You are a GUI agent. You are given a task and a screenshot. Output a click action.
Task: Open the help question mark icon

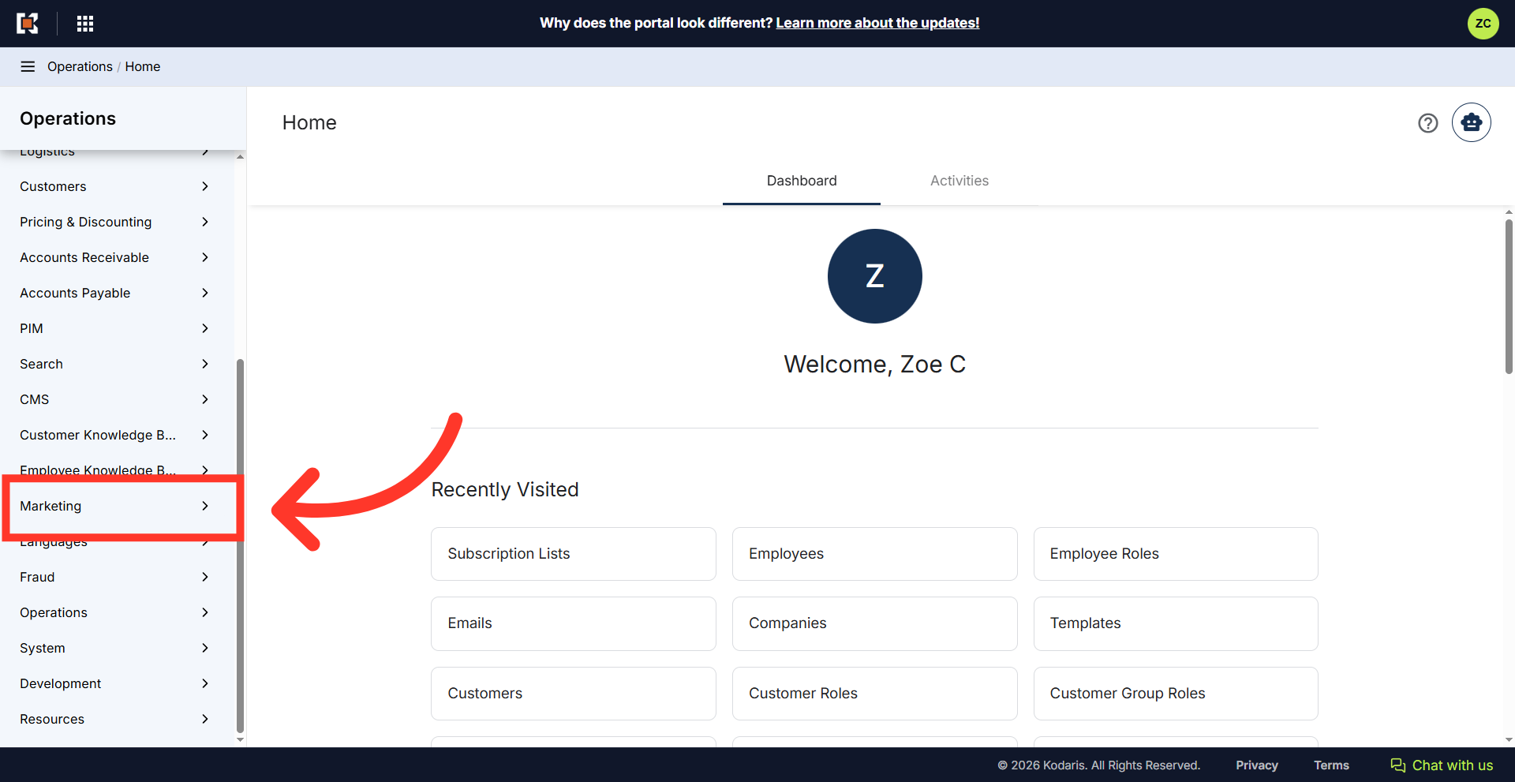click(x=1427, y=123)
